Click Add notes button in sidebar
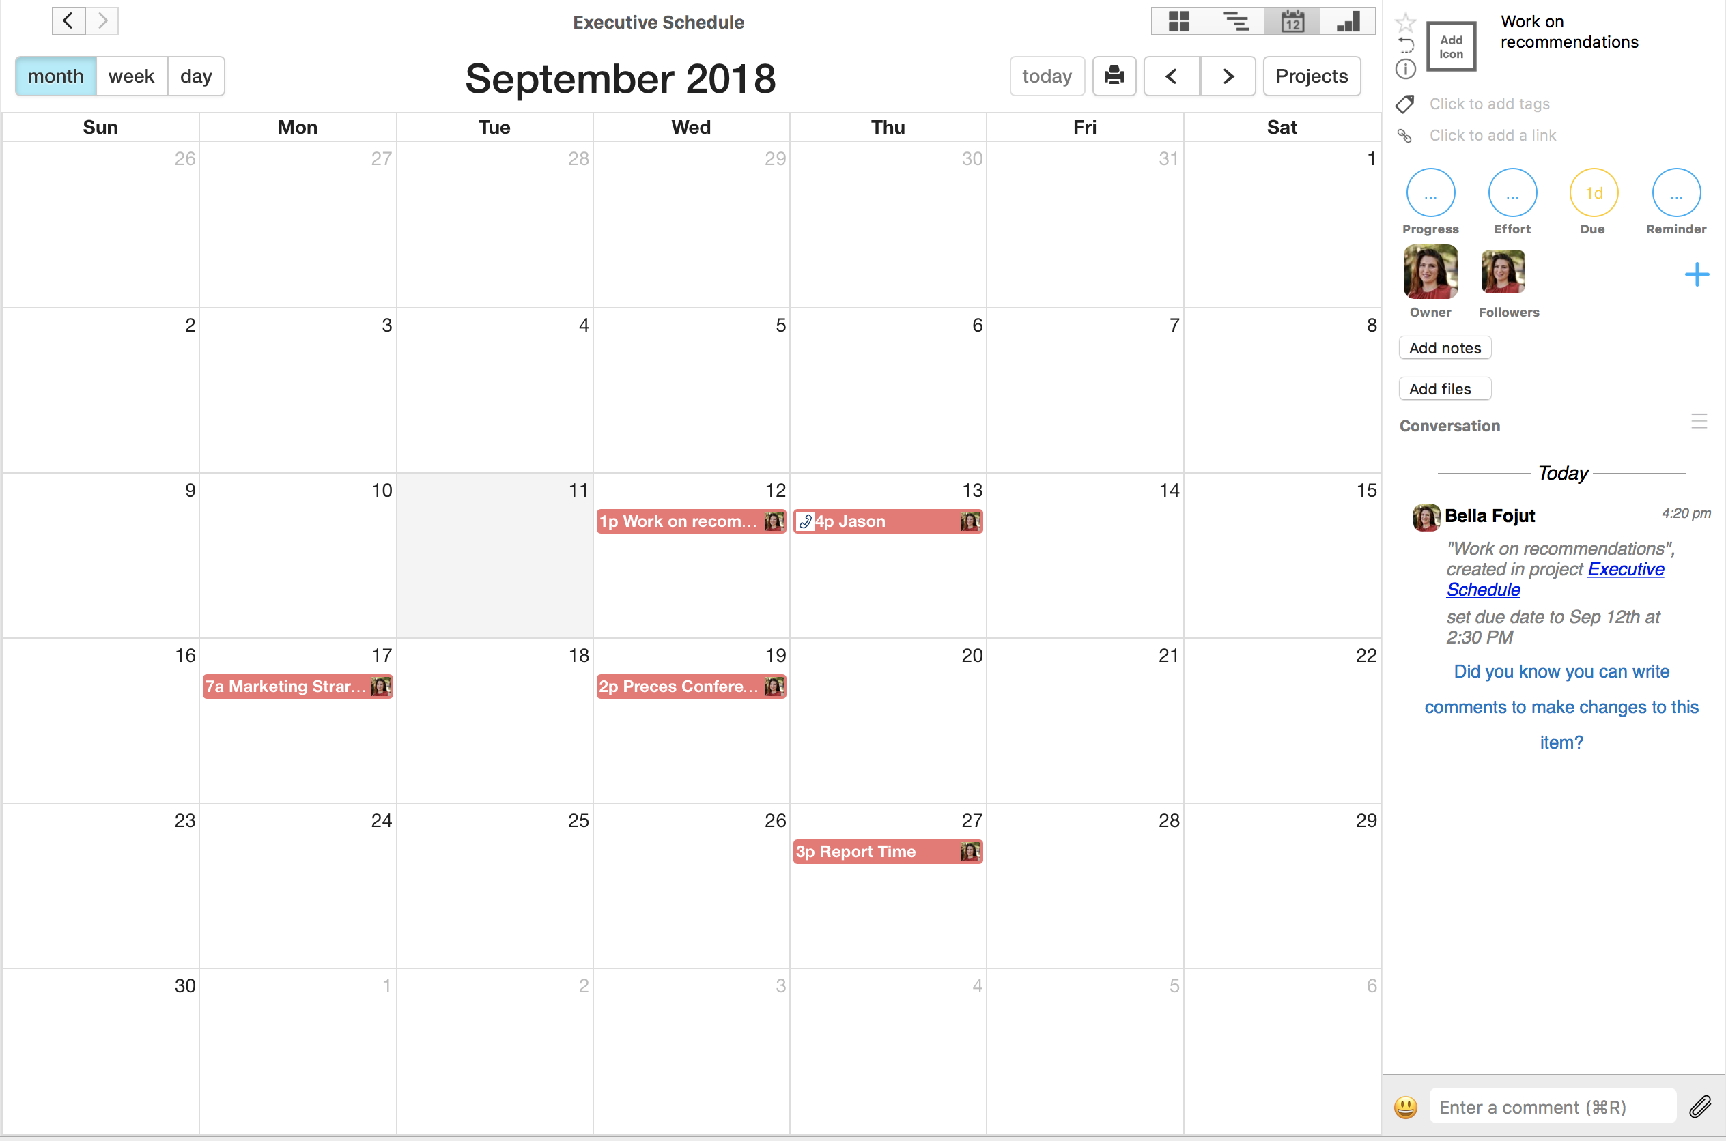 click(x=1443, y=347)
